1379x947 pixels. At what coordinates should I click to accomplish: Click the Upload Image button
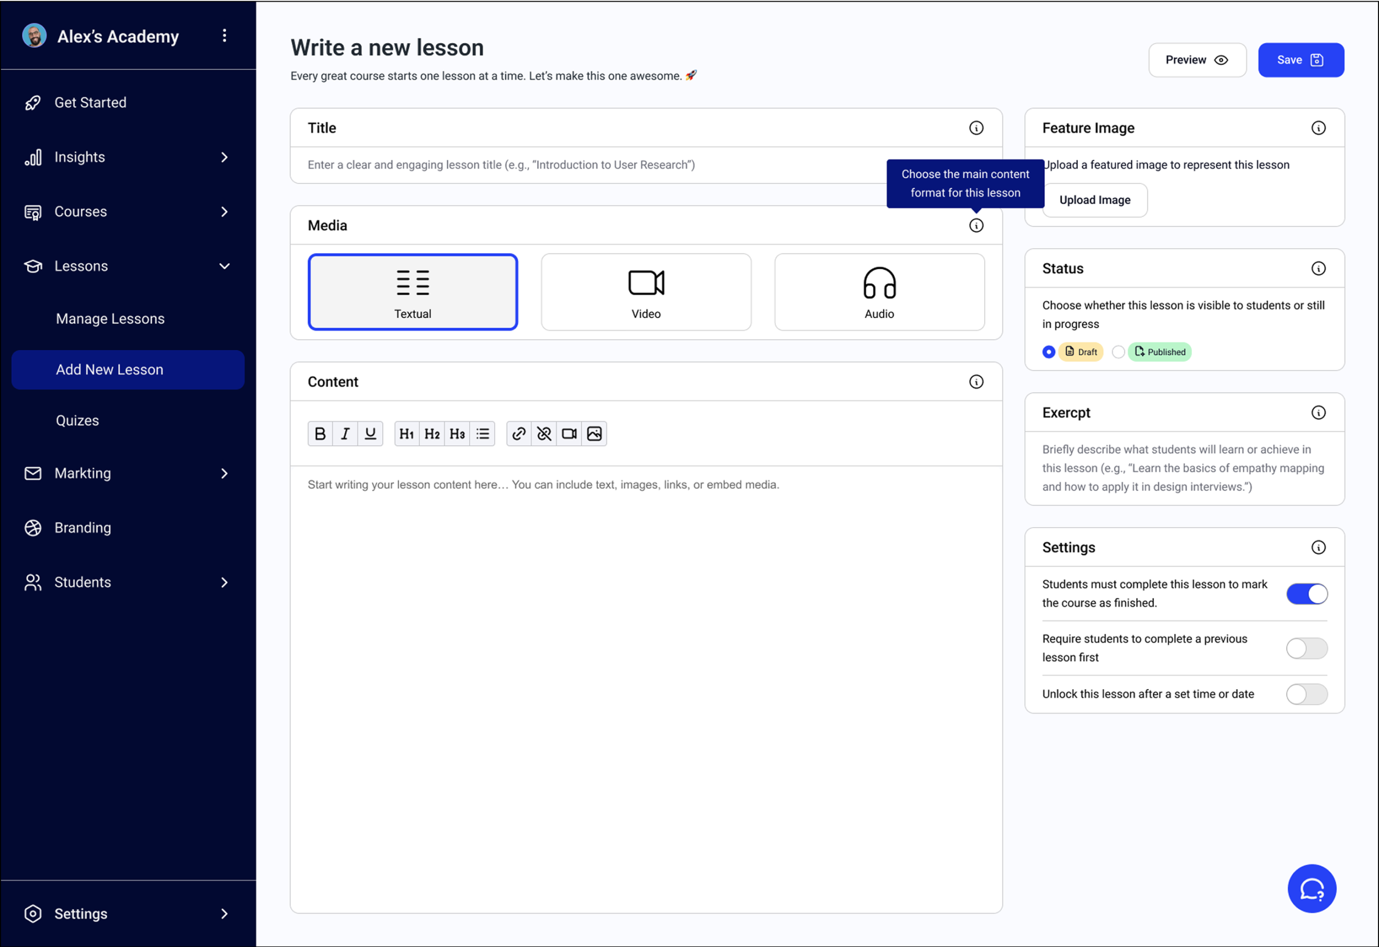(1095, 201)
